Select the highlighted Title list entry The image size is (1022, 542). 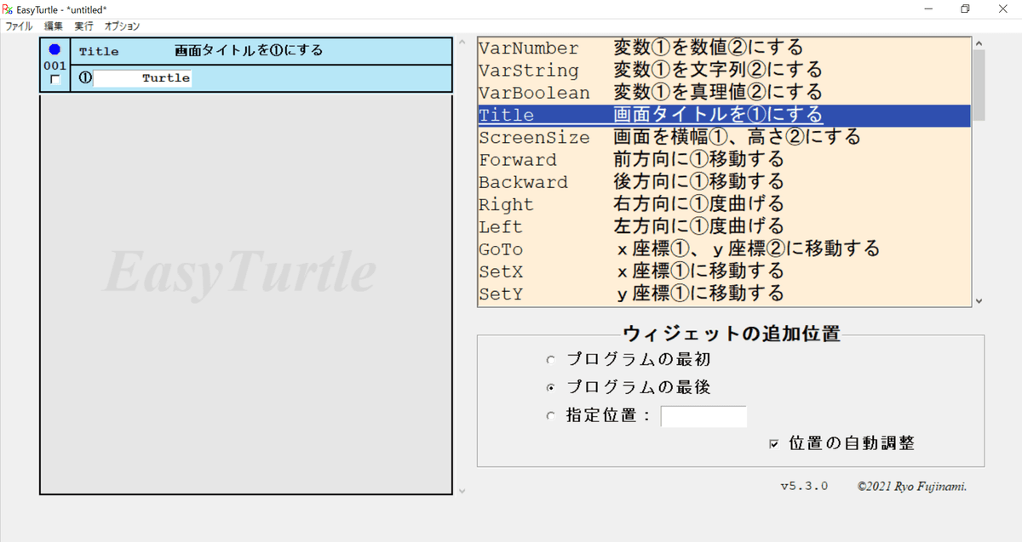click(x=724, y=115)
